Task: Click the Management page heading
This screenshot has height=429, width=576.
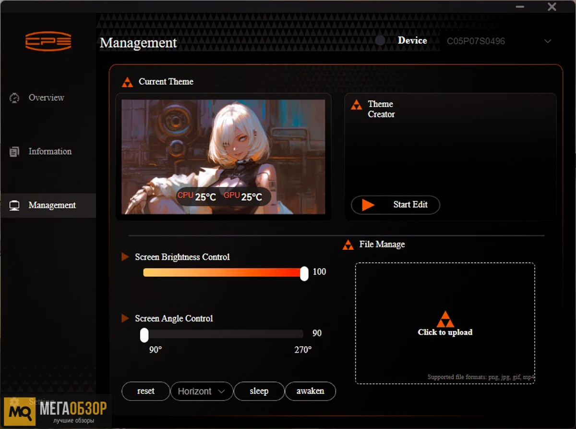Action: [138, 43]
